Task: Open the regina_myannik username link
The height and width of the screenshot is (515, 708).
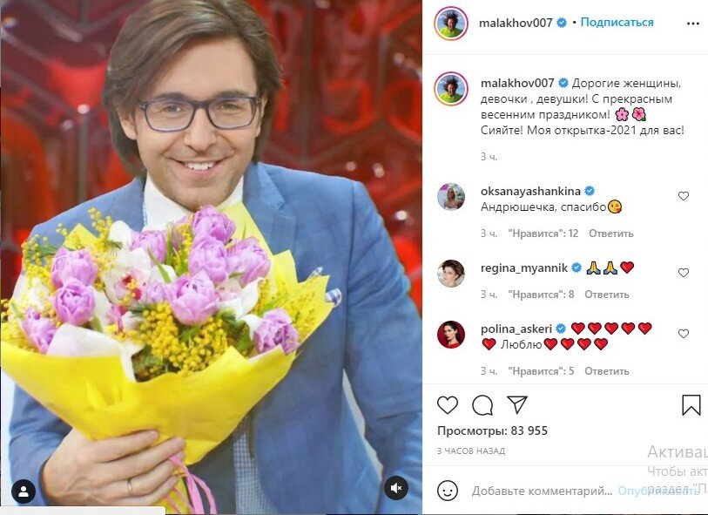Action: tap(523, 268)
